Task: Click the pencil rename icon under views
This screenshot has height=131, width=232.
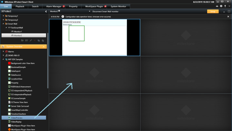Action: tap(31, 40)
